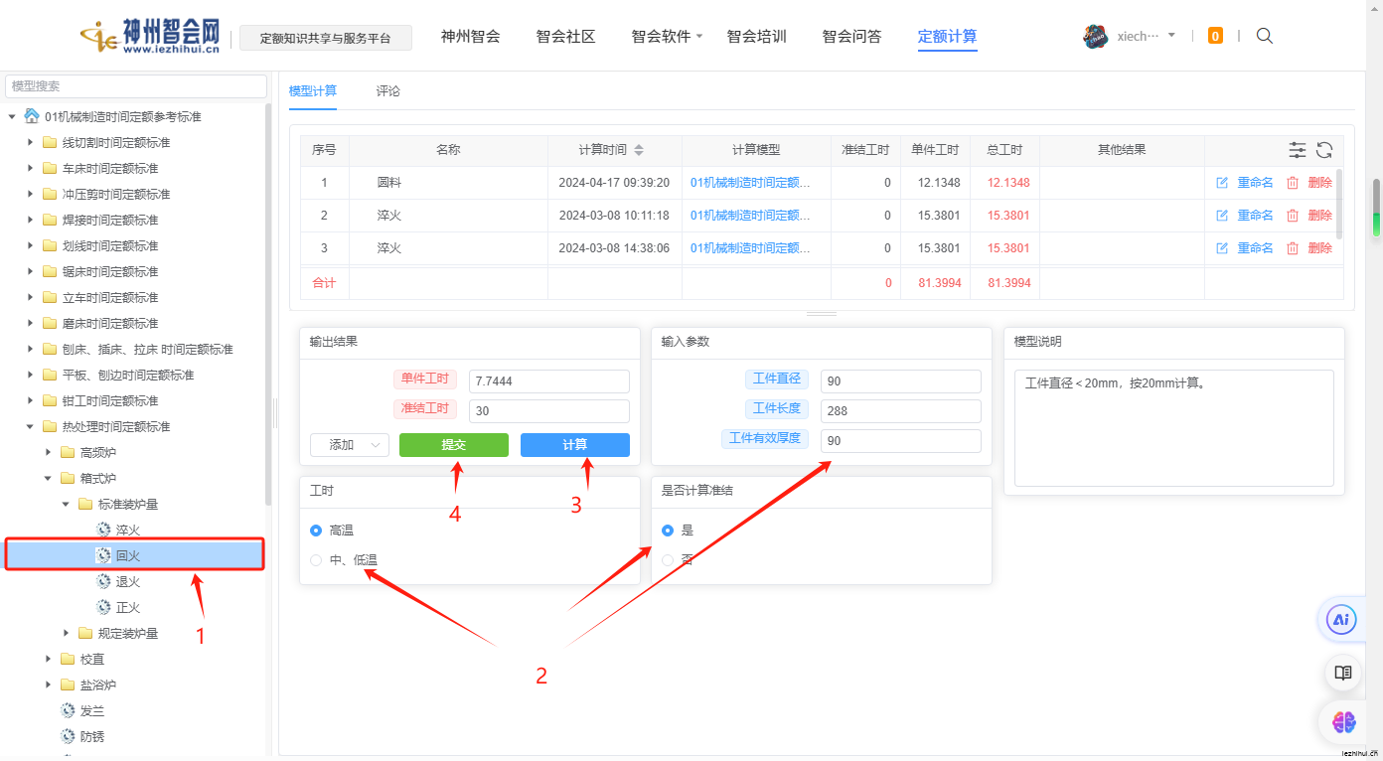Open the 智会软件 dropdown menu
The image size is (1383, 761).
[667, 37]
